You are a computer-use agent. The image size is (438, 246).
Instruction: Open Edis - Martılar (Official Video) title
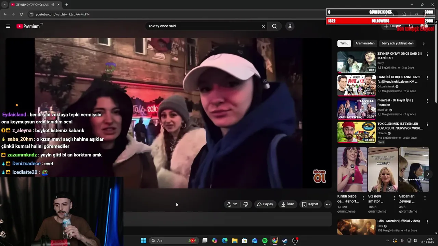tap(399, 221)
